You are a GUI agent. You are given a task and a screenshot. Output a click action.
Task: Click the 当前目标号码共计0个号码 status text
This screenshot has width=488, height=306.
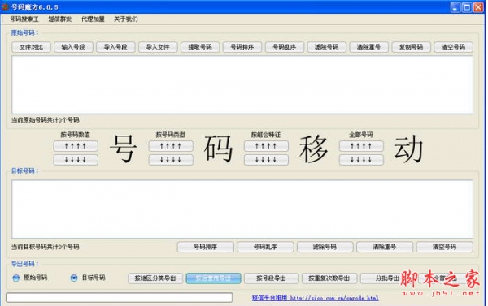pyautogui.click(x=46, y=247)
